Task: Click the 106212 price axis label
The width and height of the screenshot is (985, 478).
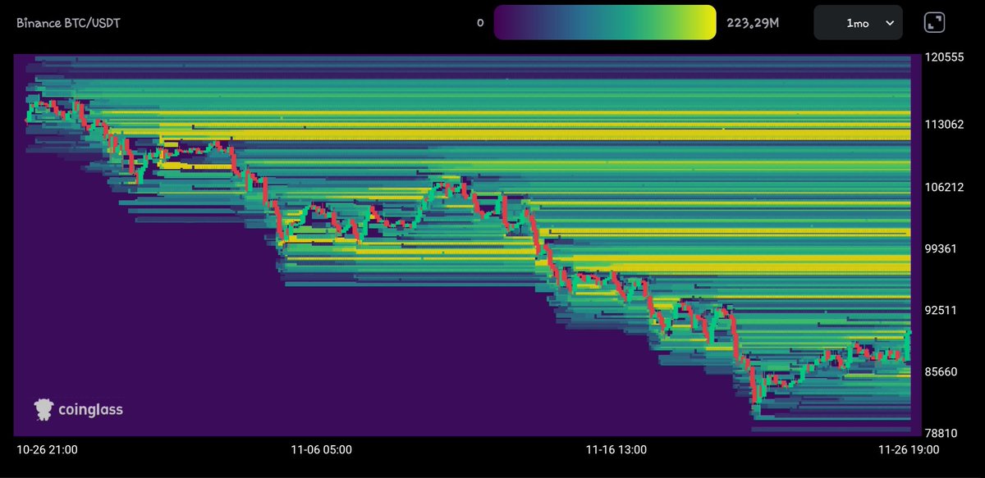Action: [943, 186]
